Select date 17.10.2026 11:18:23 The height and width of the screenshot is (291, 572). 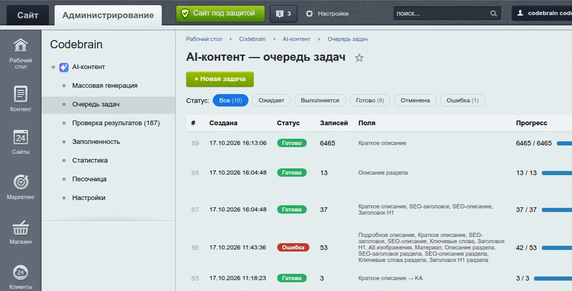[x=238, y=278]
